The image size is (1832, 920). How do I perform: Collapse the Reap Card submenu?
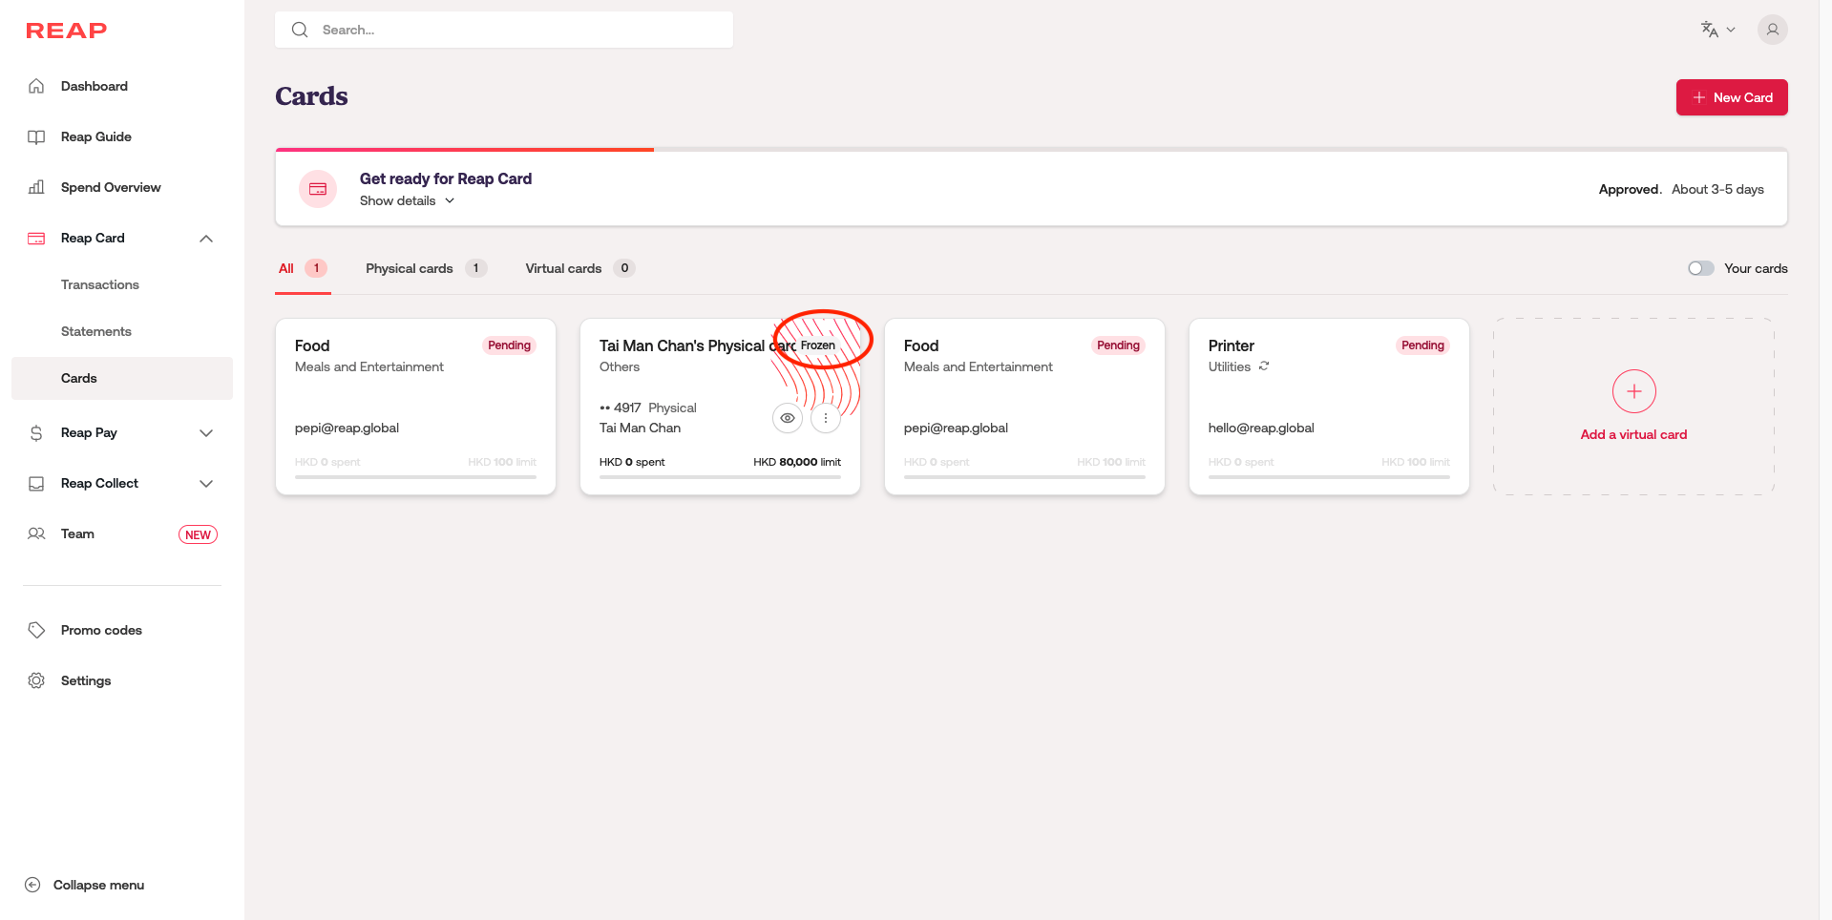pyautogui.click(x=205, y=239)
